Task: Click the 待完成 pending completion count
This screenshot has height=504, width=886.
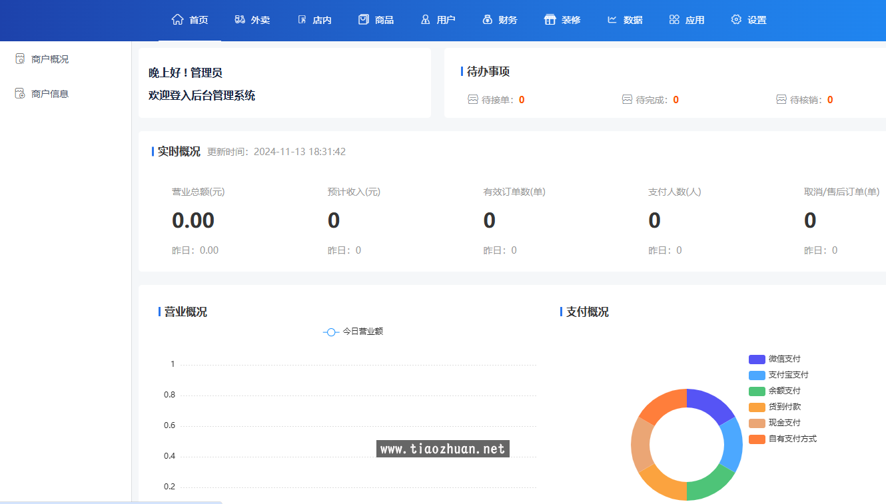Action: point(675,100)
